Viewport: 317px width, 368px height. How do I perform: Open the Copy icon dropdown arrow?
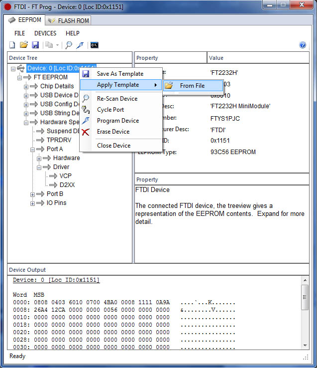point(57,45)
